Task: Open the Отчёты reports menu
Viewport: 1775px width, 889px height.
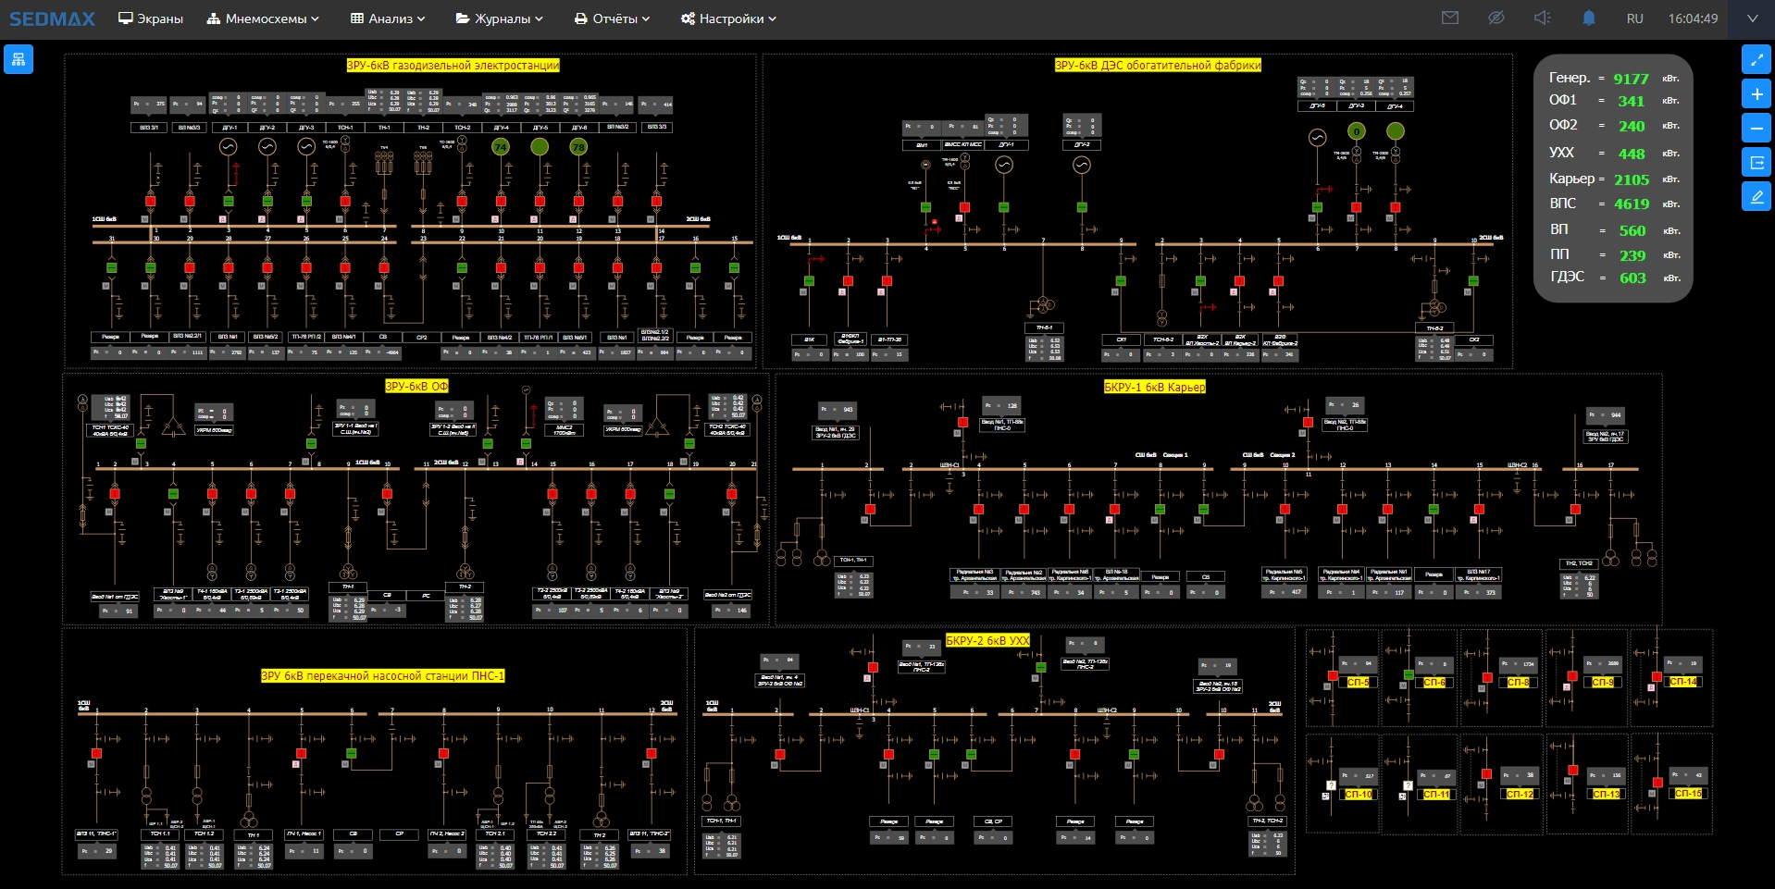Action: [x=612, y=19]
